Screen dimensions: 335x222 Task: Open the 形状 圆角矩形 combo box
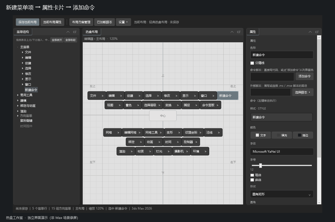pos(282,194)
